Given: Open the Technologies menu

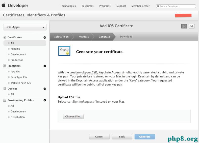Looking at the screenshot, I should pyautogui.click(x=68, y=6).
